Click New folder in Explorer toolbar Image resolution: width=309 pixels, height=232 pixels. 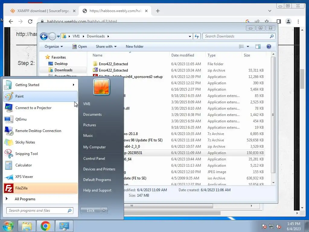pyautogui.click(x=135, y=47)
